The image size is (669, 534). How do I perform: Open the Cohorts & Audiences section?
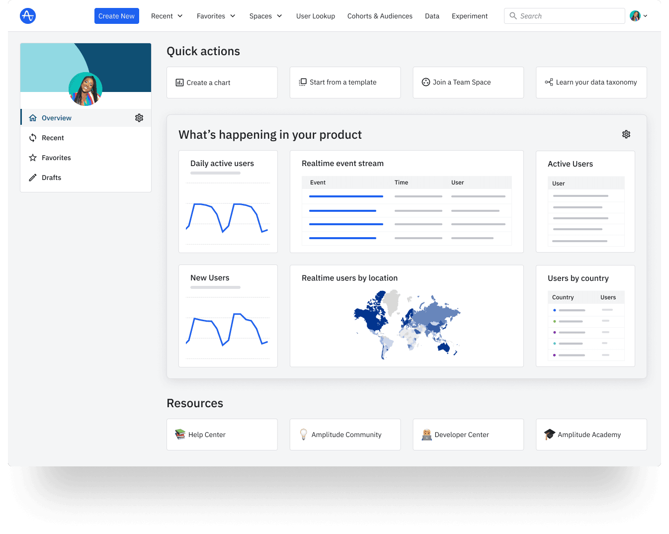point(380,15)
